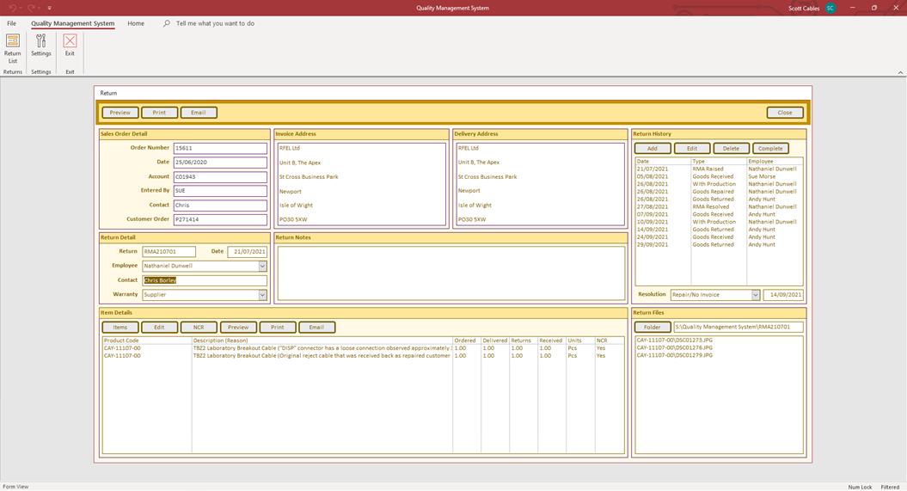
Task: Click the Complete button
Action: (770, 149)
